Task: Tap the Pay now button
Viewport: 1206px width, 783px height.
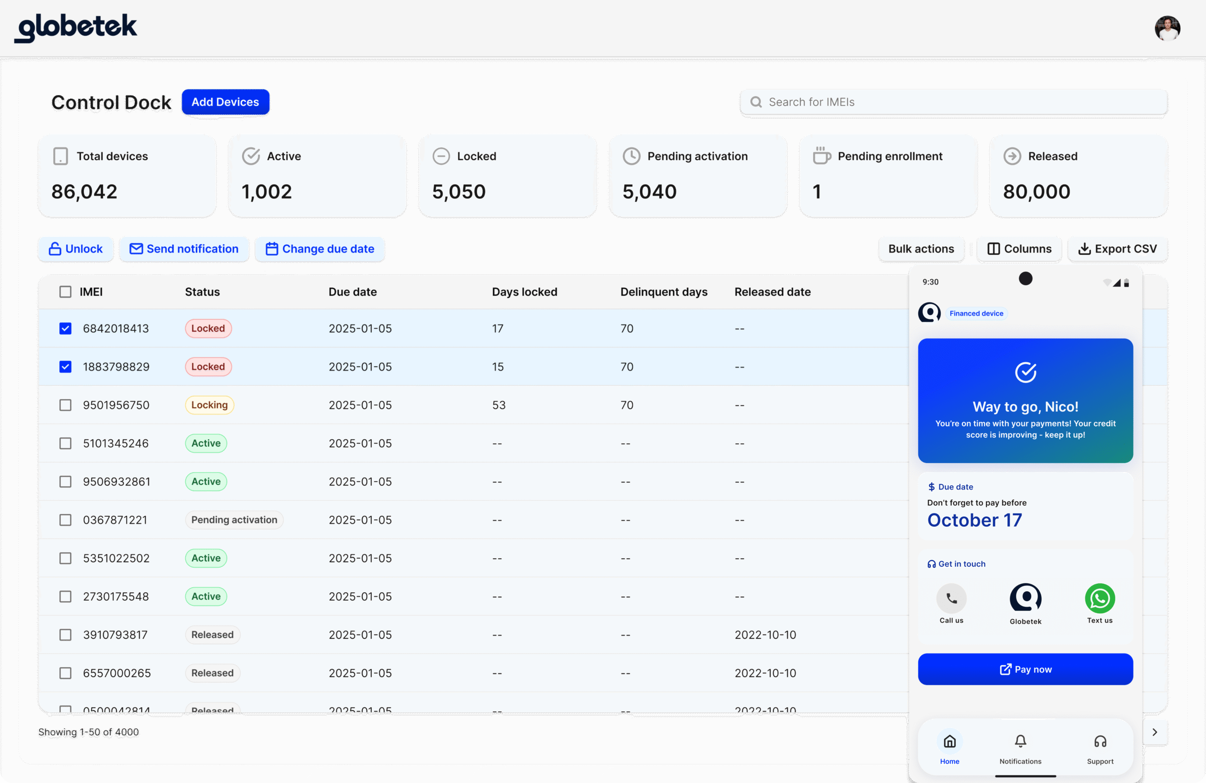Action: 1025,669
